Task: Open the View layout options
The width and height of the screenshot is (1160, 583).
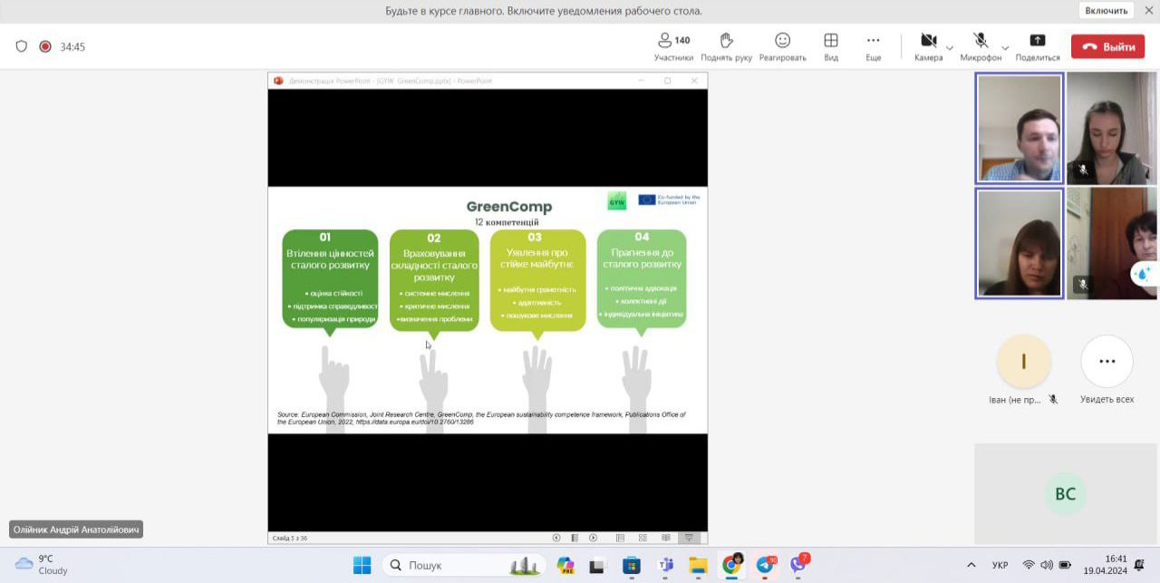Action: click(x=830, y=47)
